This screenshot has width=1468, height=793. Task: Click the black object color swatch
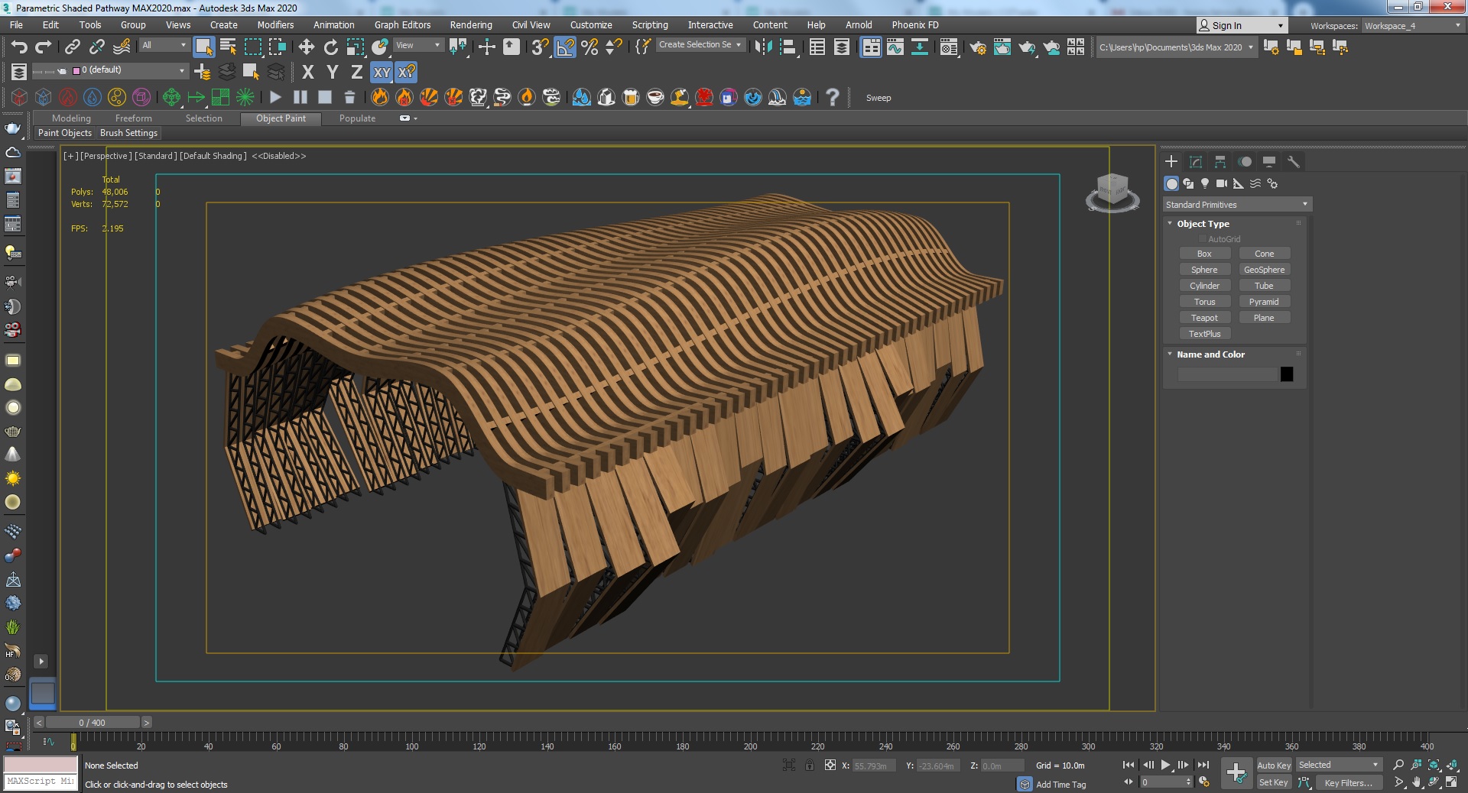click(1287, 374)
